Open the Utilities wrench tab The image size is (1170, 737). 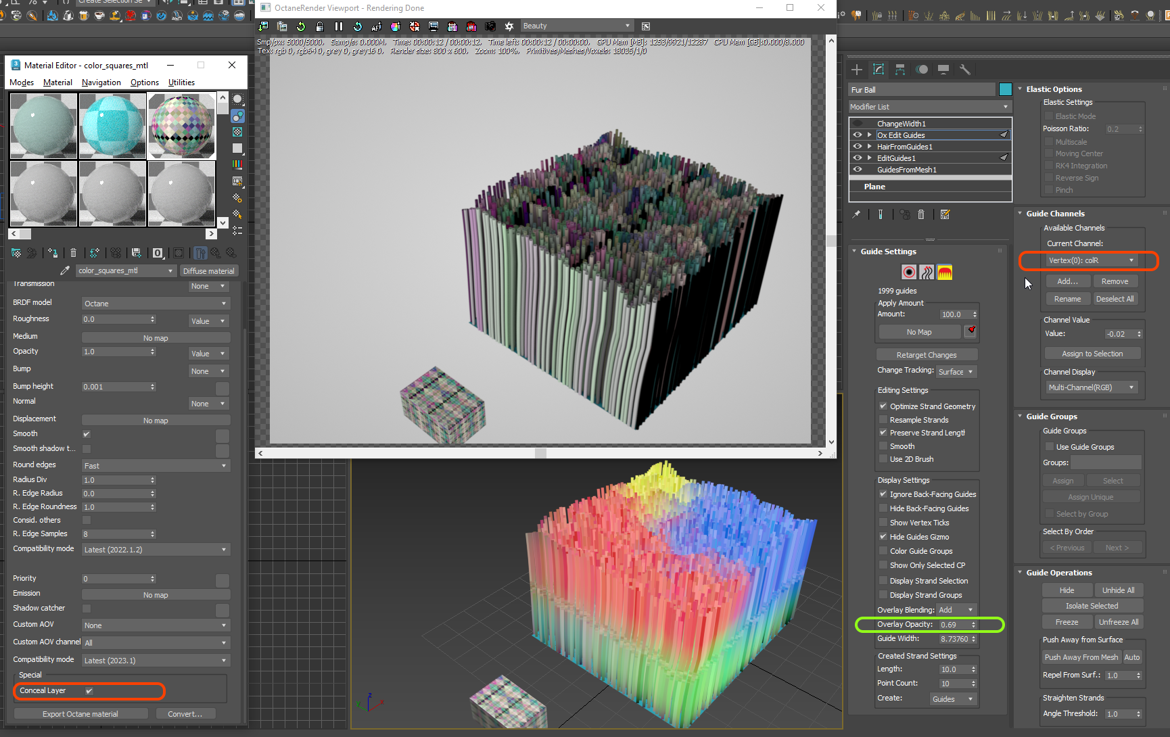pyautogui.click(x=965, y=70)
